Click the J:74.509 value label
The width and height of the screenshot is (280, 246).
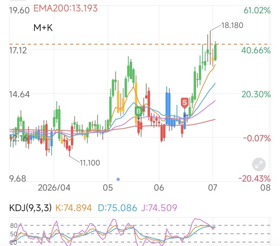(159, 208)
